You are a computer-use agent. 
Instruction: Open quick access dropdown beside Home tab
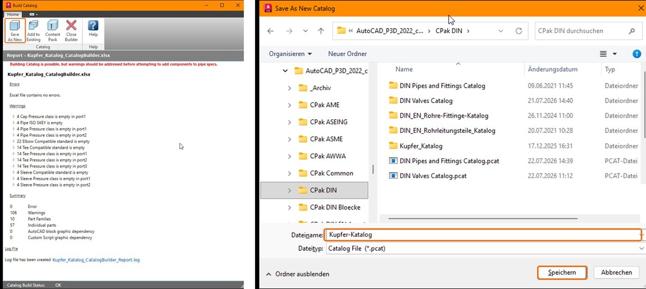[x=33, y=15]
